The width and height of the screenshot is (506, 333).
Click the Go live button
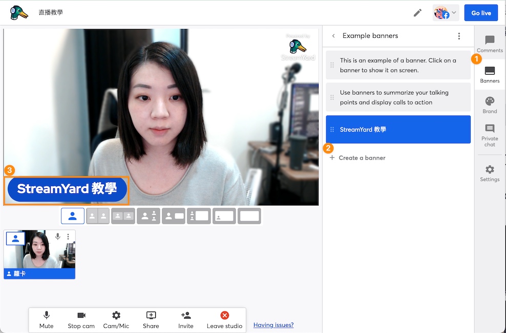(481, 13)
